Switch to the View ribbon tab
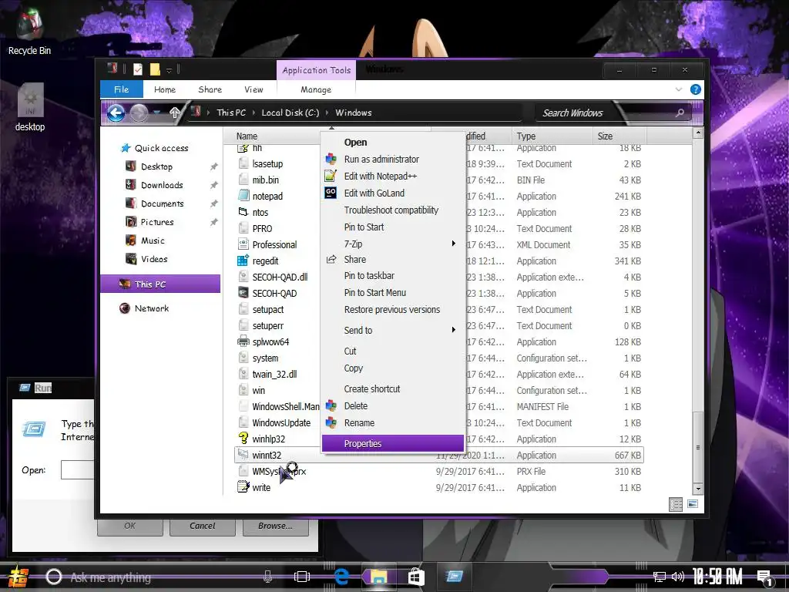The width and height of the screenshot is (789, 592). point(253,89)
